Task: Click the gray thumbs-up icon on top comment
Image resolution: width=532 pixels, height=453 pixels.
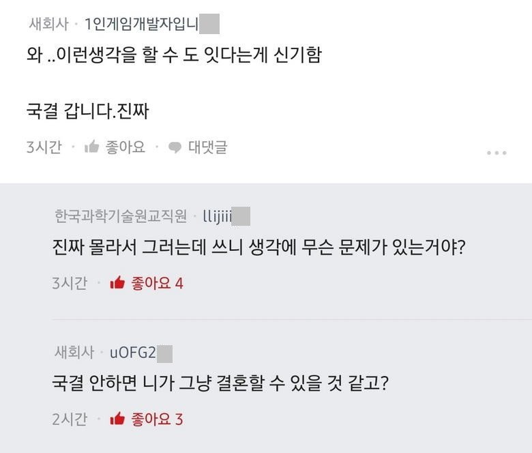Action: tap(91, 147)
